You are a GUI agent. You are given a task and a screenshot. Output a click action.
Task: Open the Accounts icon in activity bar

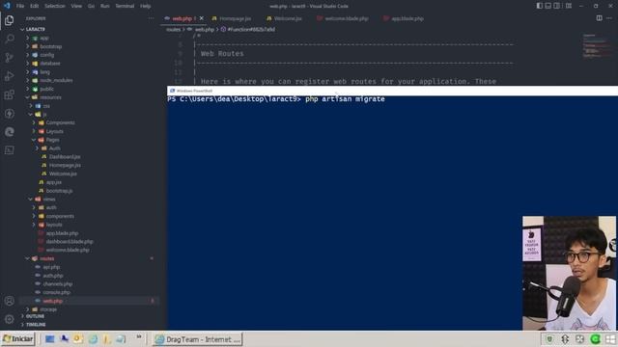pos(9,301)
